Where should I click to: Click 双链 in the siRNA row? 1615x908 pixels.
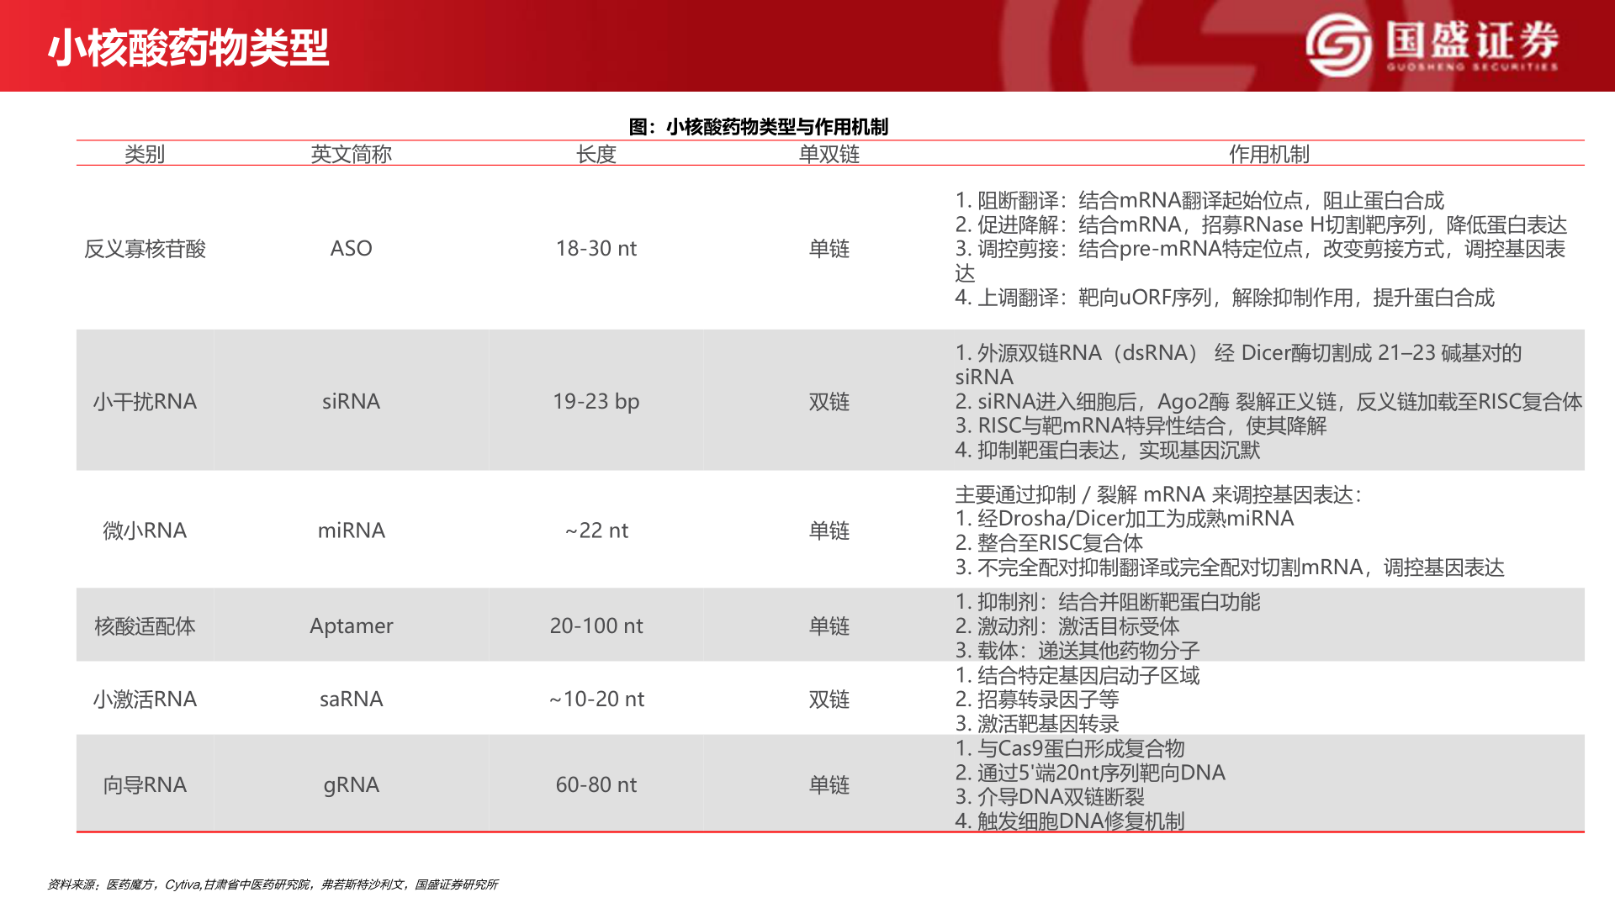829,402
